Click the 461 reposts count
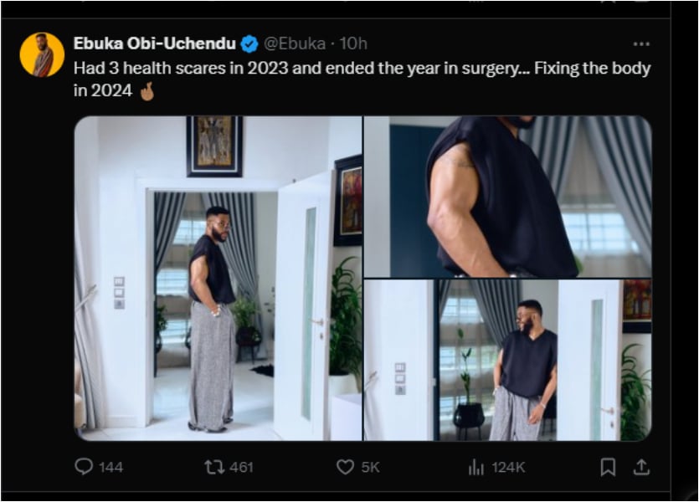The image size is (699, 502). point(241,467)
